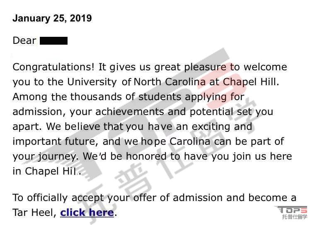310x225 pixels.
Task: Click the word "Congratulations!"
Action: 53,67
